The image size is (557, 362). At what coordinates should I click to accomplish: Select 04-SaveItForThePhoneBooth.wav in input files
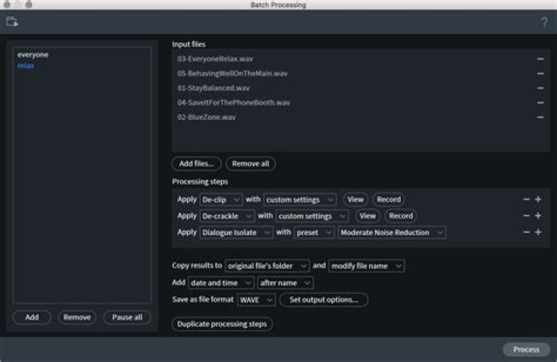[234, 103]
